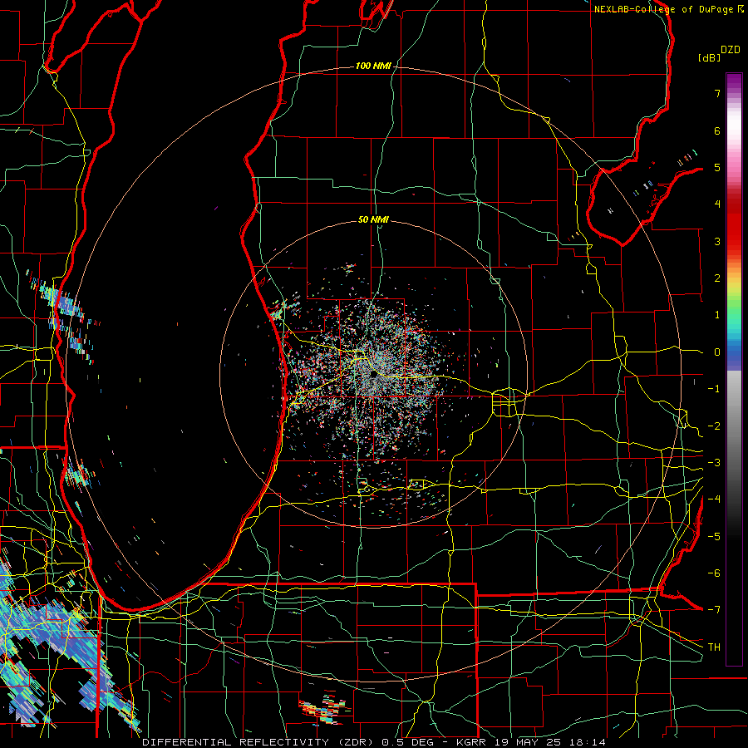The image size is (748, 748).
Task: Click the -7 value on the color scale
Action: click(x=714, y=610)
